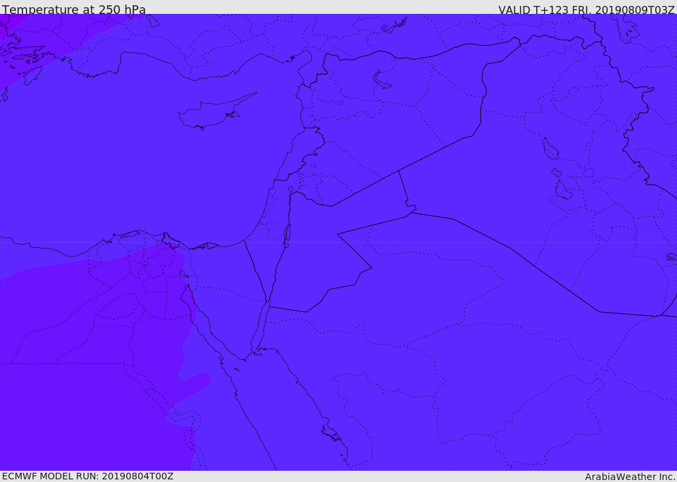Screen dimensions: 677x482
Task: Click the ECMWF MODEL RUN timestamp text
Action: [87, 476]
